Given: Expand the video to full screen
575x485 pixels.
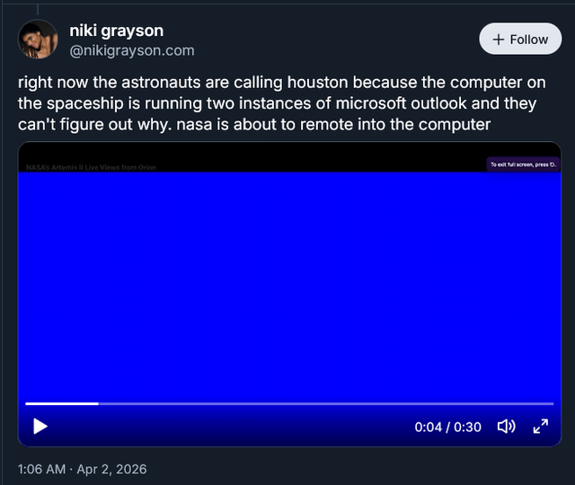Looking at the screenshot, I should 541,427.
